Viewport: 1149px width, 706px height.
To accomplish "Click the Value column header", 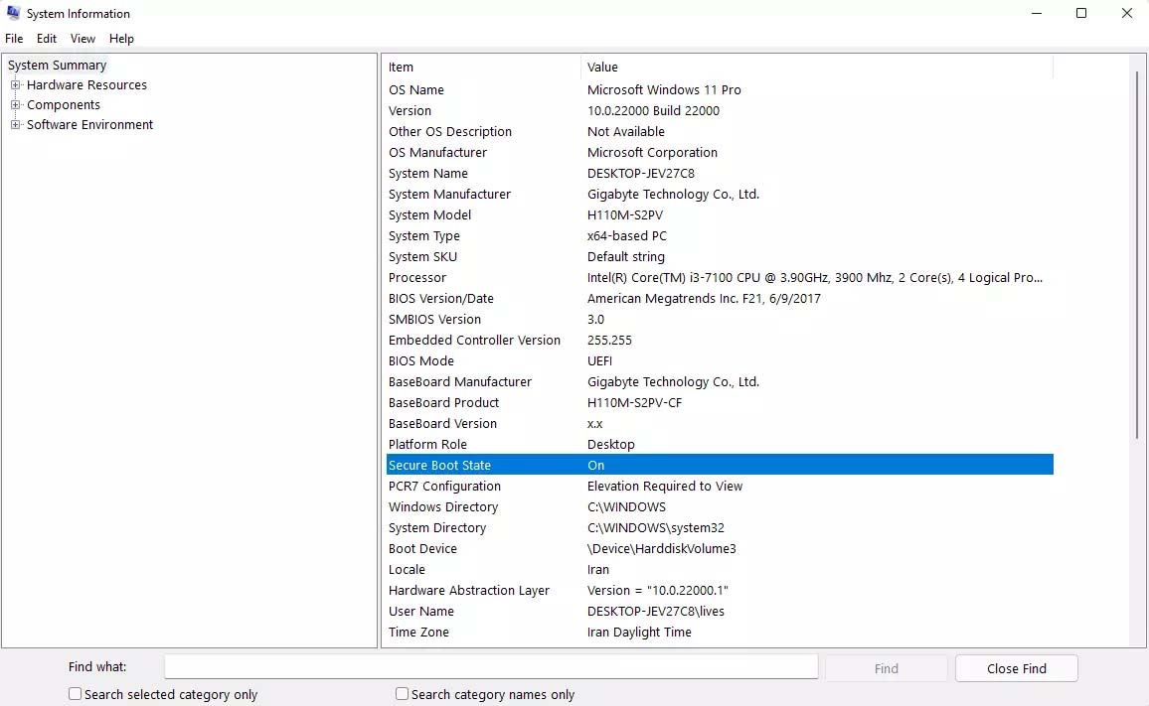I will [x=815, y=68].
